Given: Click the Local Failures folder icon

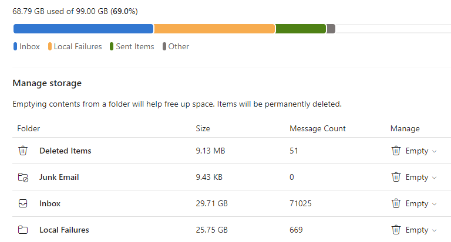Looking at the screenshot, I should (x=23, y=230).
